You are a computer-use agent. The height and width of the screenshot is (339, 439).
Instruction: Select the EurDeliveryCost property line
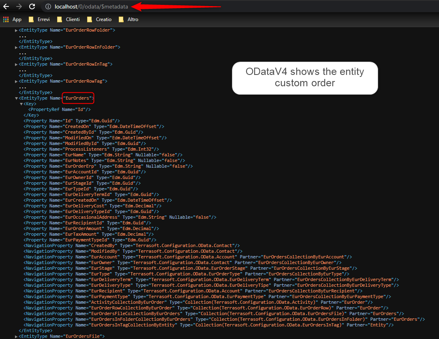point(92,206)
